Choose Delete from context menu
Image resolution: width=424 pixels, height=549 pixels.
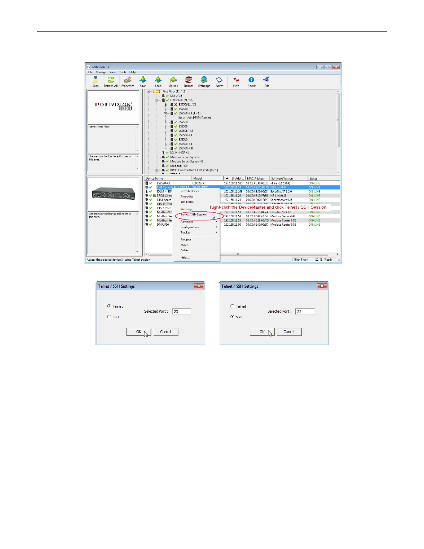coord(196,250)
